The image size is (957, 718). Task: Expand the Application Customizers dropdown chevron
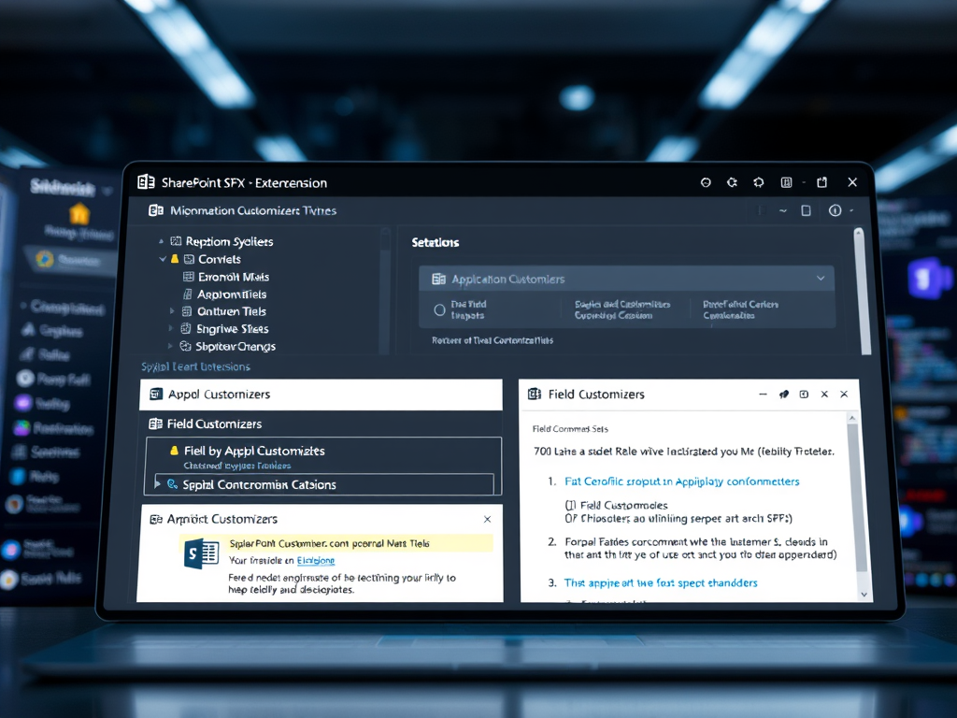click(x=821, y=279)
